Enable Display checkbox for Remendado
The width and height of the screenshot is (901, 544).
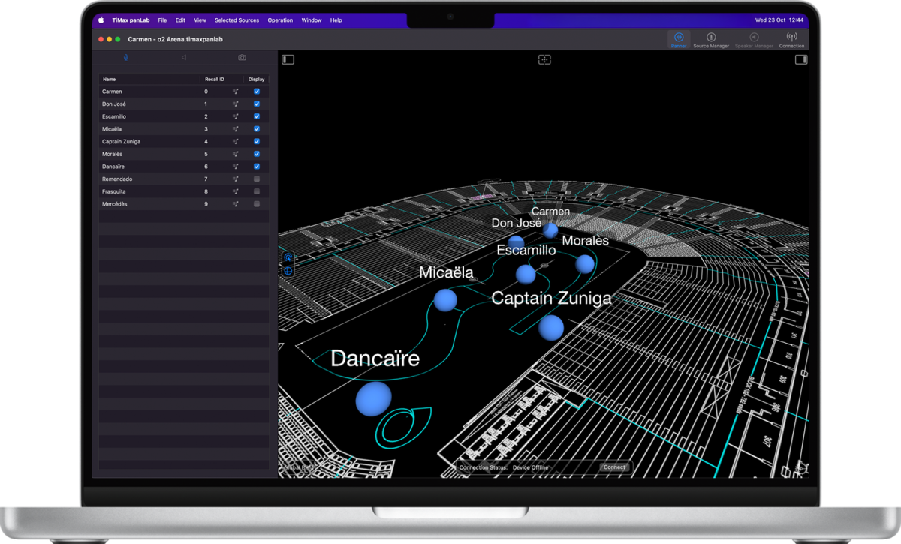coord(257,179)
